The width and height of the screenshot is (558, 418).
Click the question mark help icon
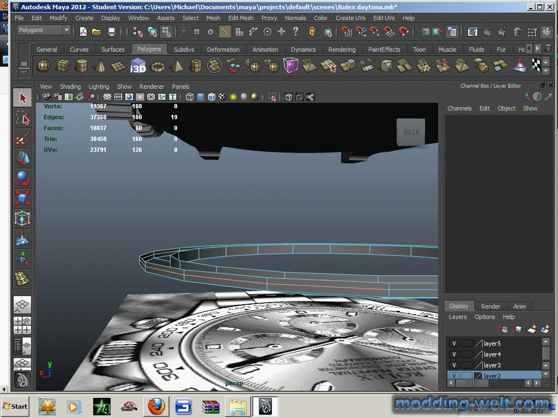[x=295, y=31]
